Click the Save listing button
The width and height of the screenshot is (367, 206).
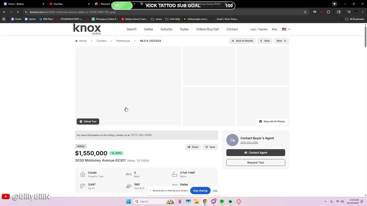pos(210,147)
